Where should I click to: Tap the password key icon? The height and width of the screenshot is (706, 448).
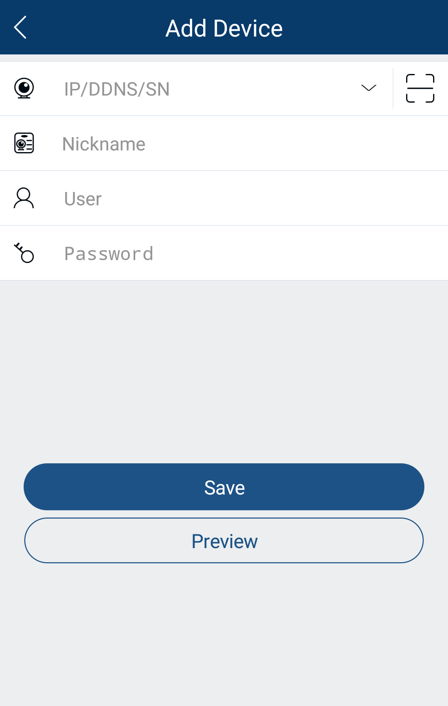[24, 253]
